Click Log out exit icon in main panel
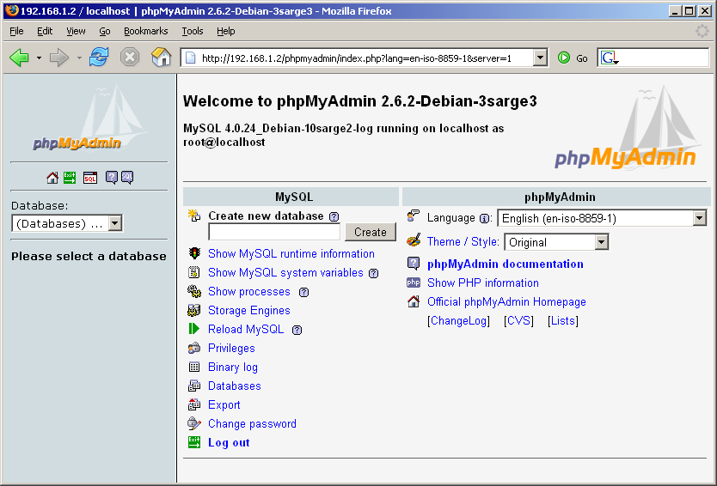717x486 pixels. click(x=194, y=442)
